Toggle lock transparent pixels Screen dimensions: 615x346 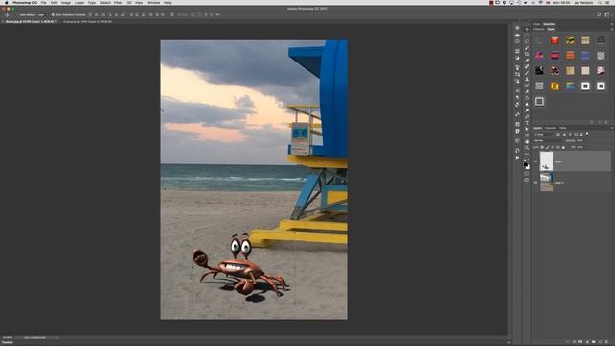tap(542, 147)
